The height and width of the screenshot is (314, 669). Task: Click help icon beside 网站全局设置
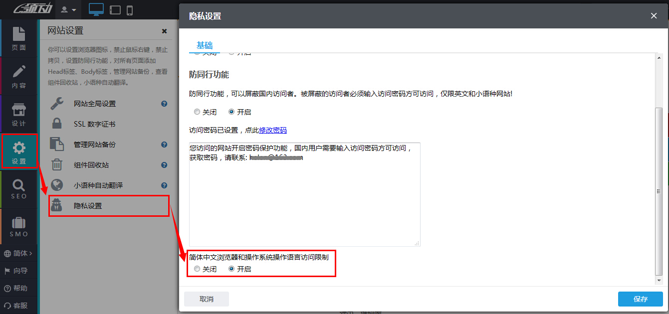(x=164, y=104)
